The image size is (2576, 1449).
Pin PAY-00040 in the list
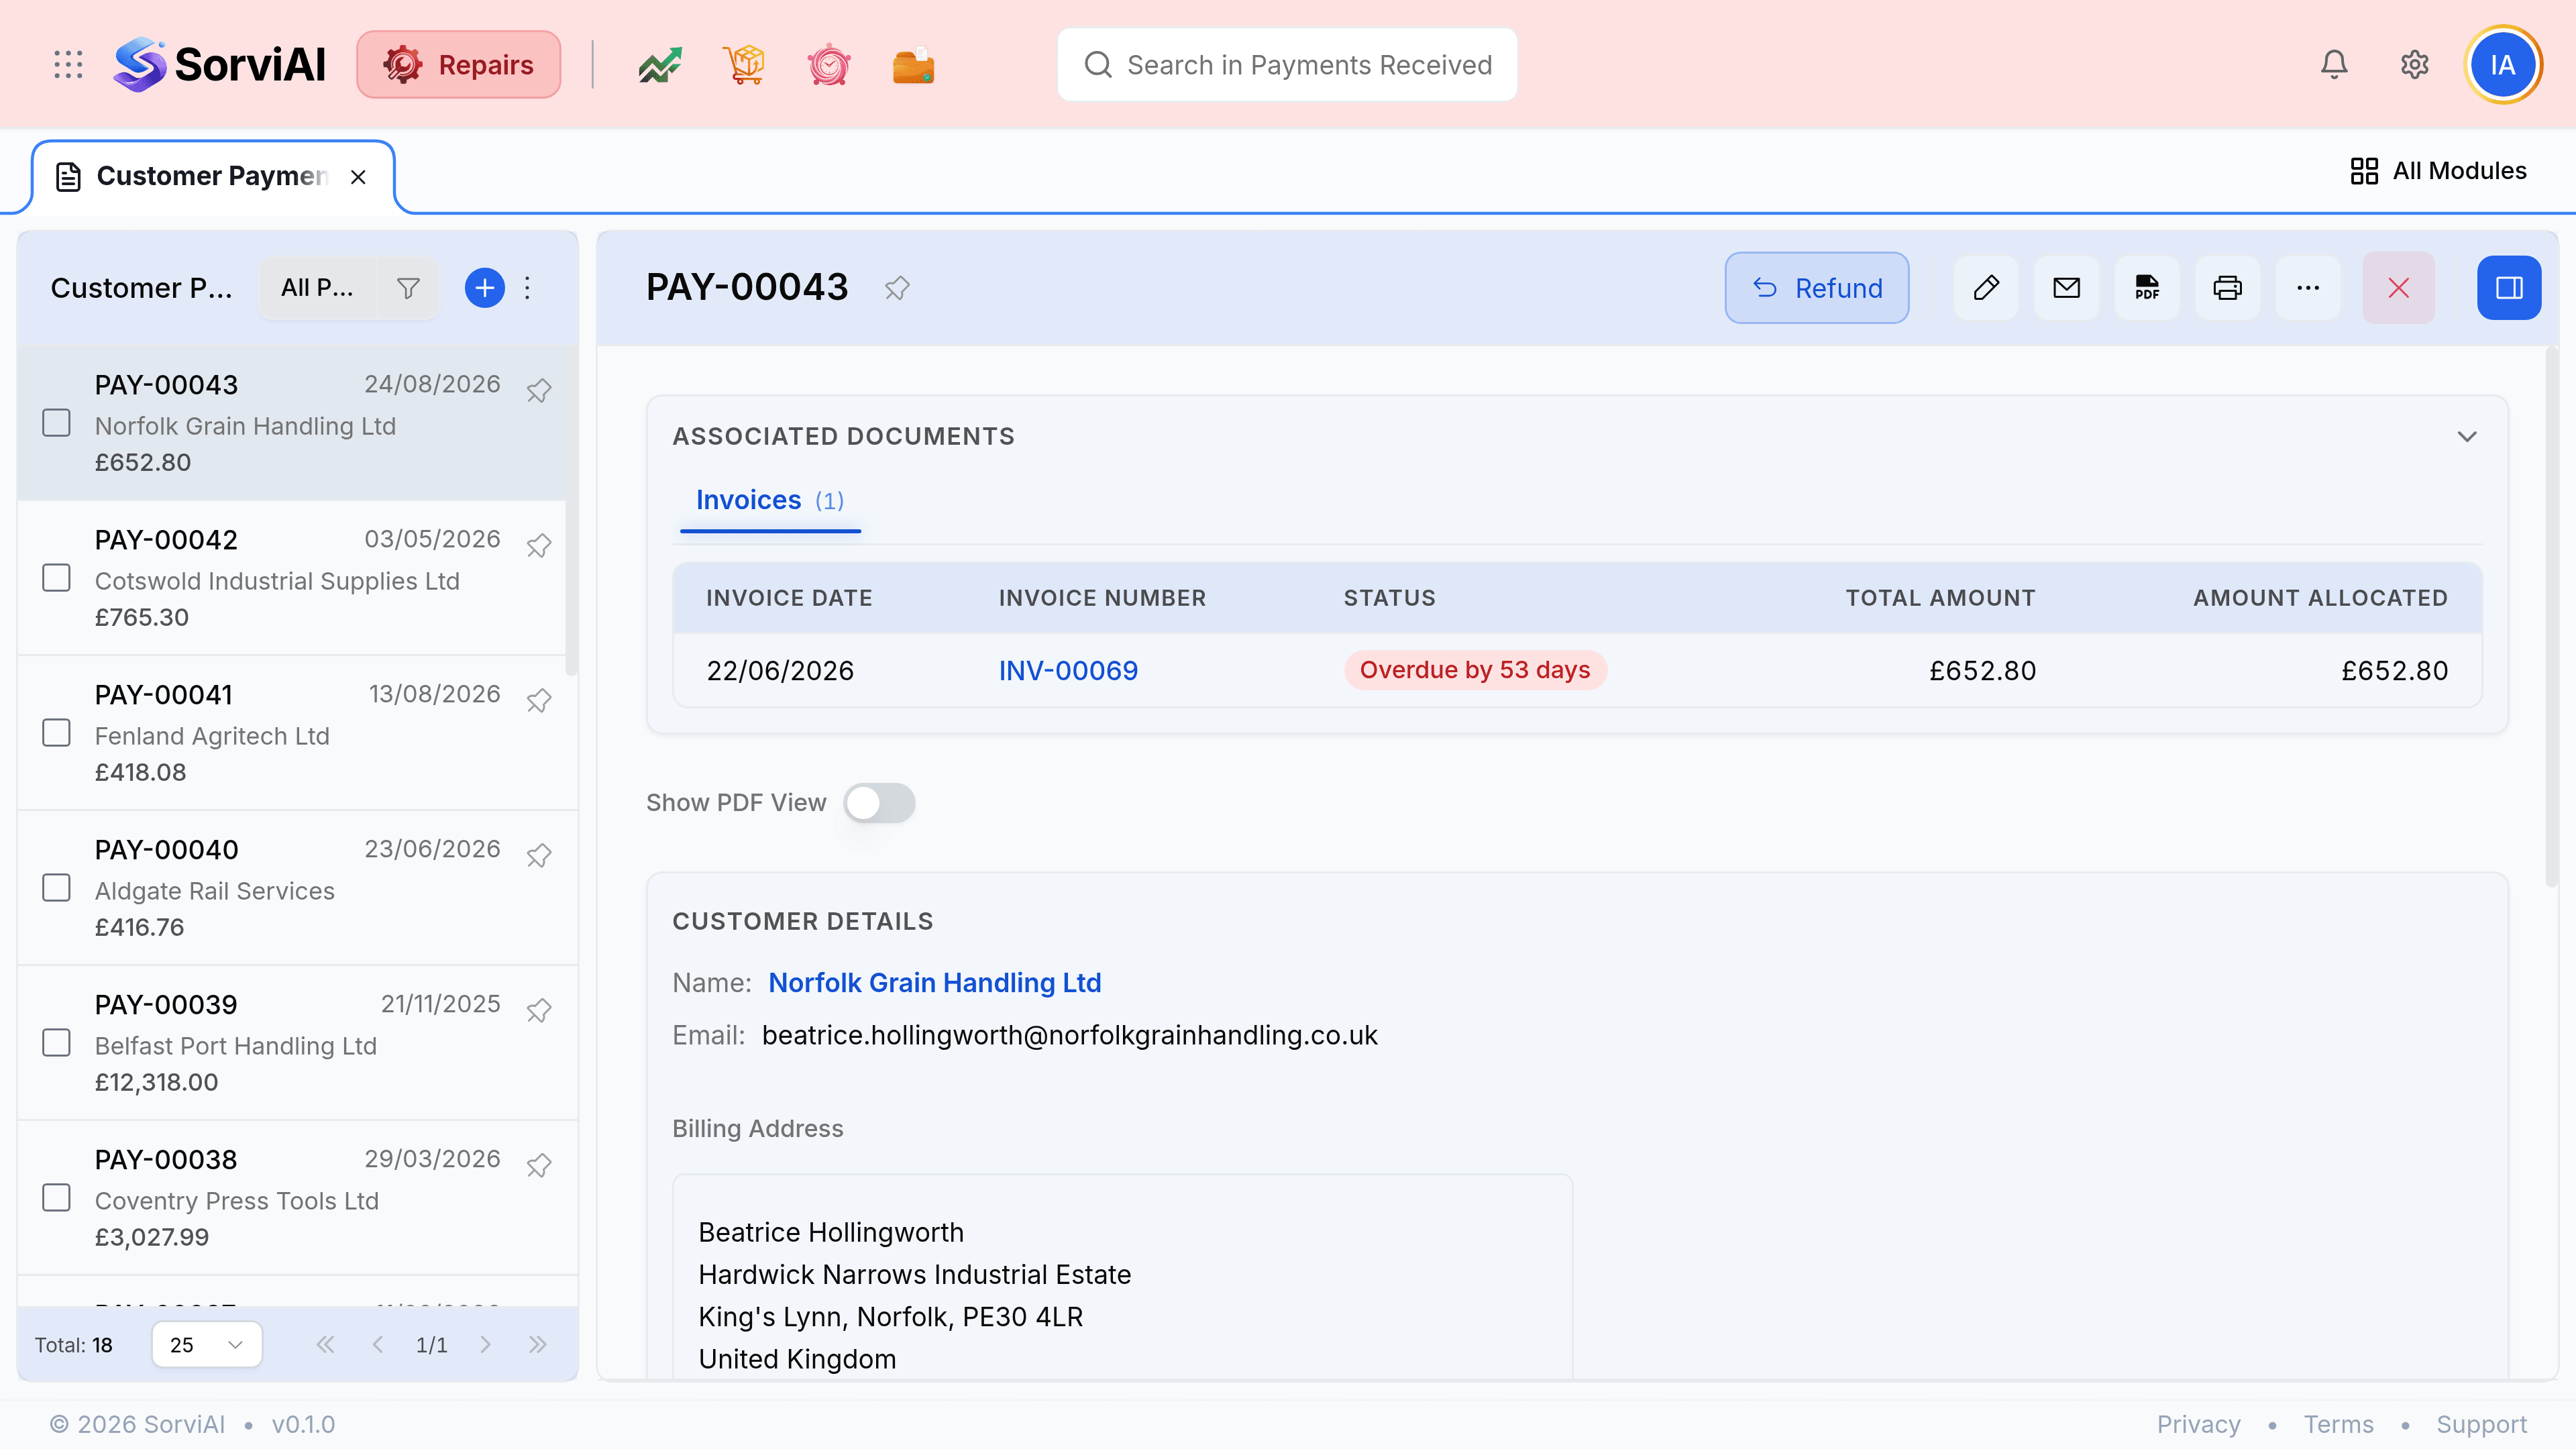pos(539,855)
